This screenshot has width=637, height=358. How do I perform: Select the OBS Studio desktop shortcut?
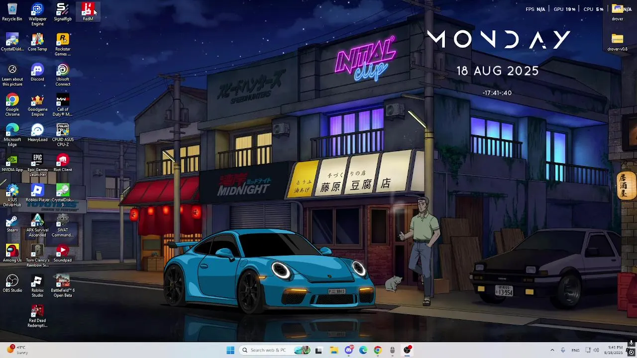click(x=12, y=284)
